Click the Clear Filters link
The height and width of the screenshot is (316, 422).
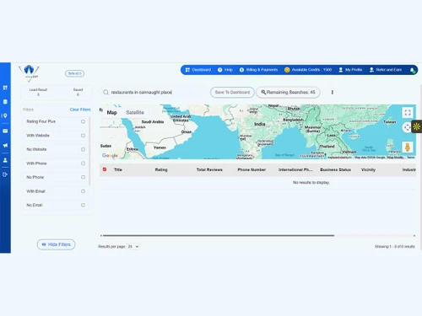pos(80,110)
